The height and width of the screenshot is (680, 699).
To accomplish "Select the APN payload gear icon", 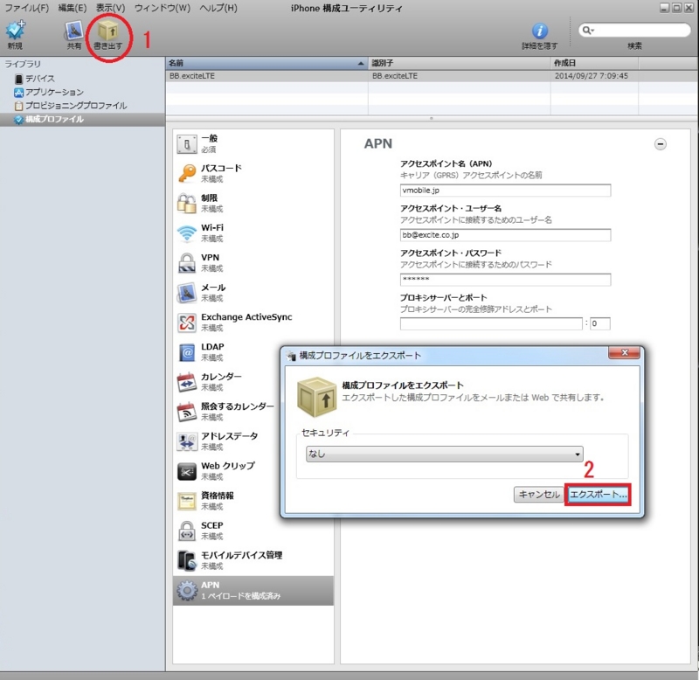I will (187, 590).
